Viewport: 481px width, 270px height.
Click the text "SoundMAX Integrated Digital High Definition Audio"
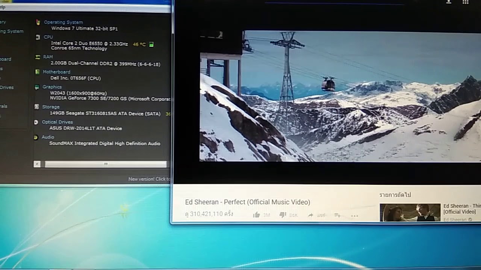105,143
